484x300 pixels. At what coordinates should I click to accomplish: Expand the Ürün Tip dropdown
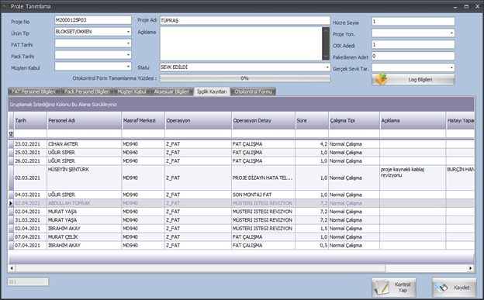tap(128, 32)
